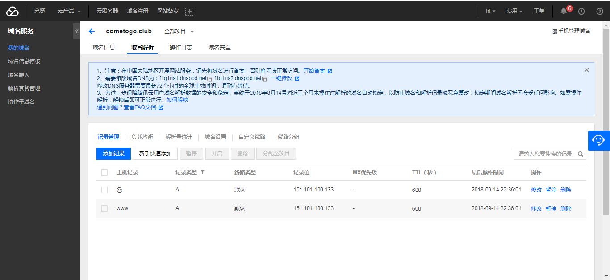The width and height of the screenshot is (610, 280).
Task: Open the floating customer service robot icon
Action: pos(598,141)
